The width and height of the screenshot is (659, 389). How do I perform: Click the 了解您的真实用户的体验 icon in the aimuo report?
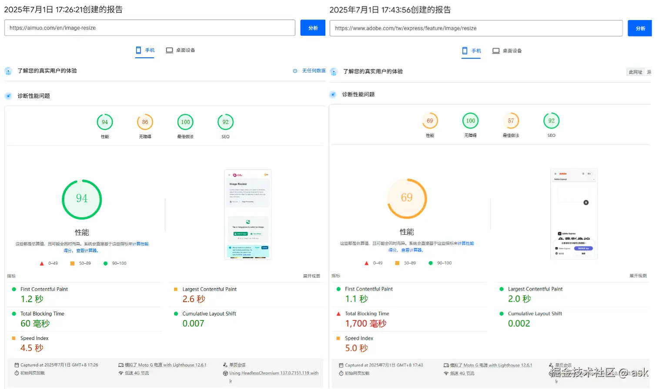tap(8, 71)
